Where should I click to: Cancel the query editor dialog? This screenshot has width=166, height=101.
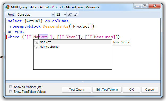(150, 90)
